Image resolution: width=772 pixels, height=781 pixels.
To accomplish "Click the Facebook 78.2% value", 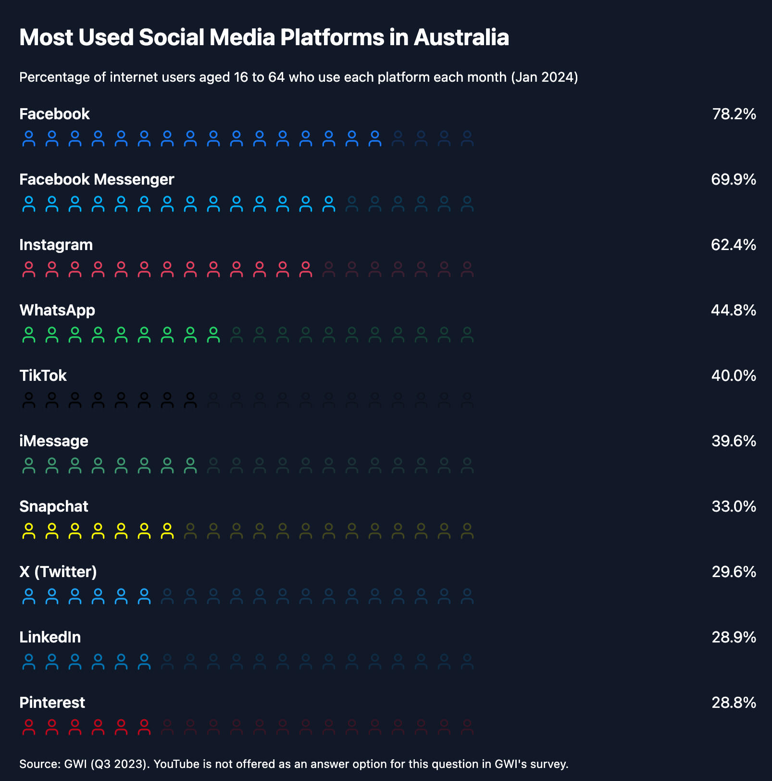I will [x=734, y=114].
